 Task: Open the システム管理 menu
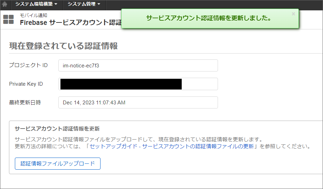(84, 4)
